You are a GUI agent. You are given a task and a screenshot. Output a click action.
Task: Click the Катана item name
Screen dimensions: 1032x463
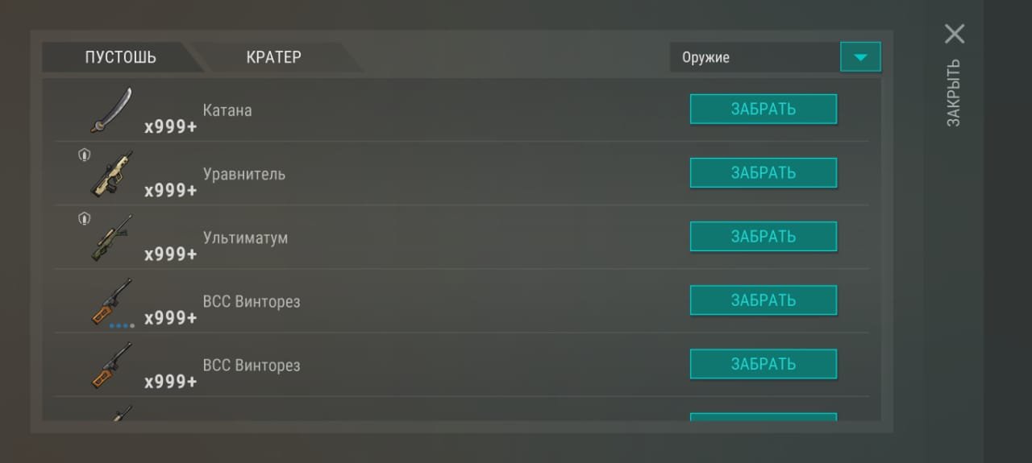point(227,110)
